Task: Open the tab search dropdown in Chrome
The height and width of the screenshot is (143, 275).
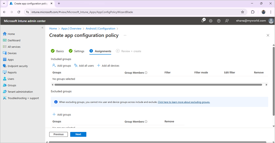Action: pos(4,3)
